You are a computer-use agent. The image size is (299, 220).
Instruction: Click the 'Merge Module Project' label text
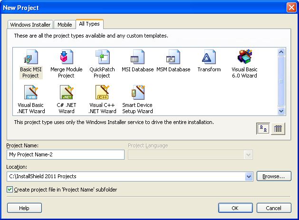coord(67,72)
